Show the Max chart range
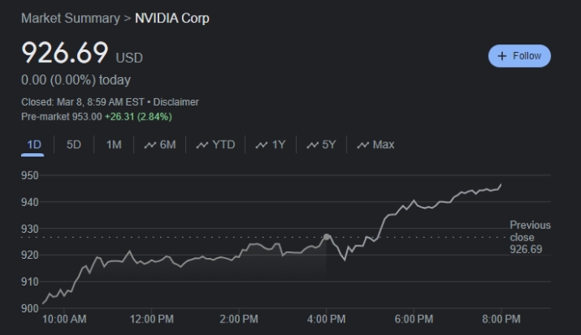The height and width of the screenshot is (335, 581). coord(376,144)
